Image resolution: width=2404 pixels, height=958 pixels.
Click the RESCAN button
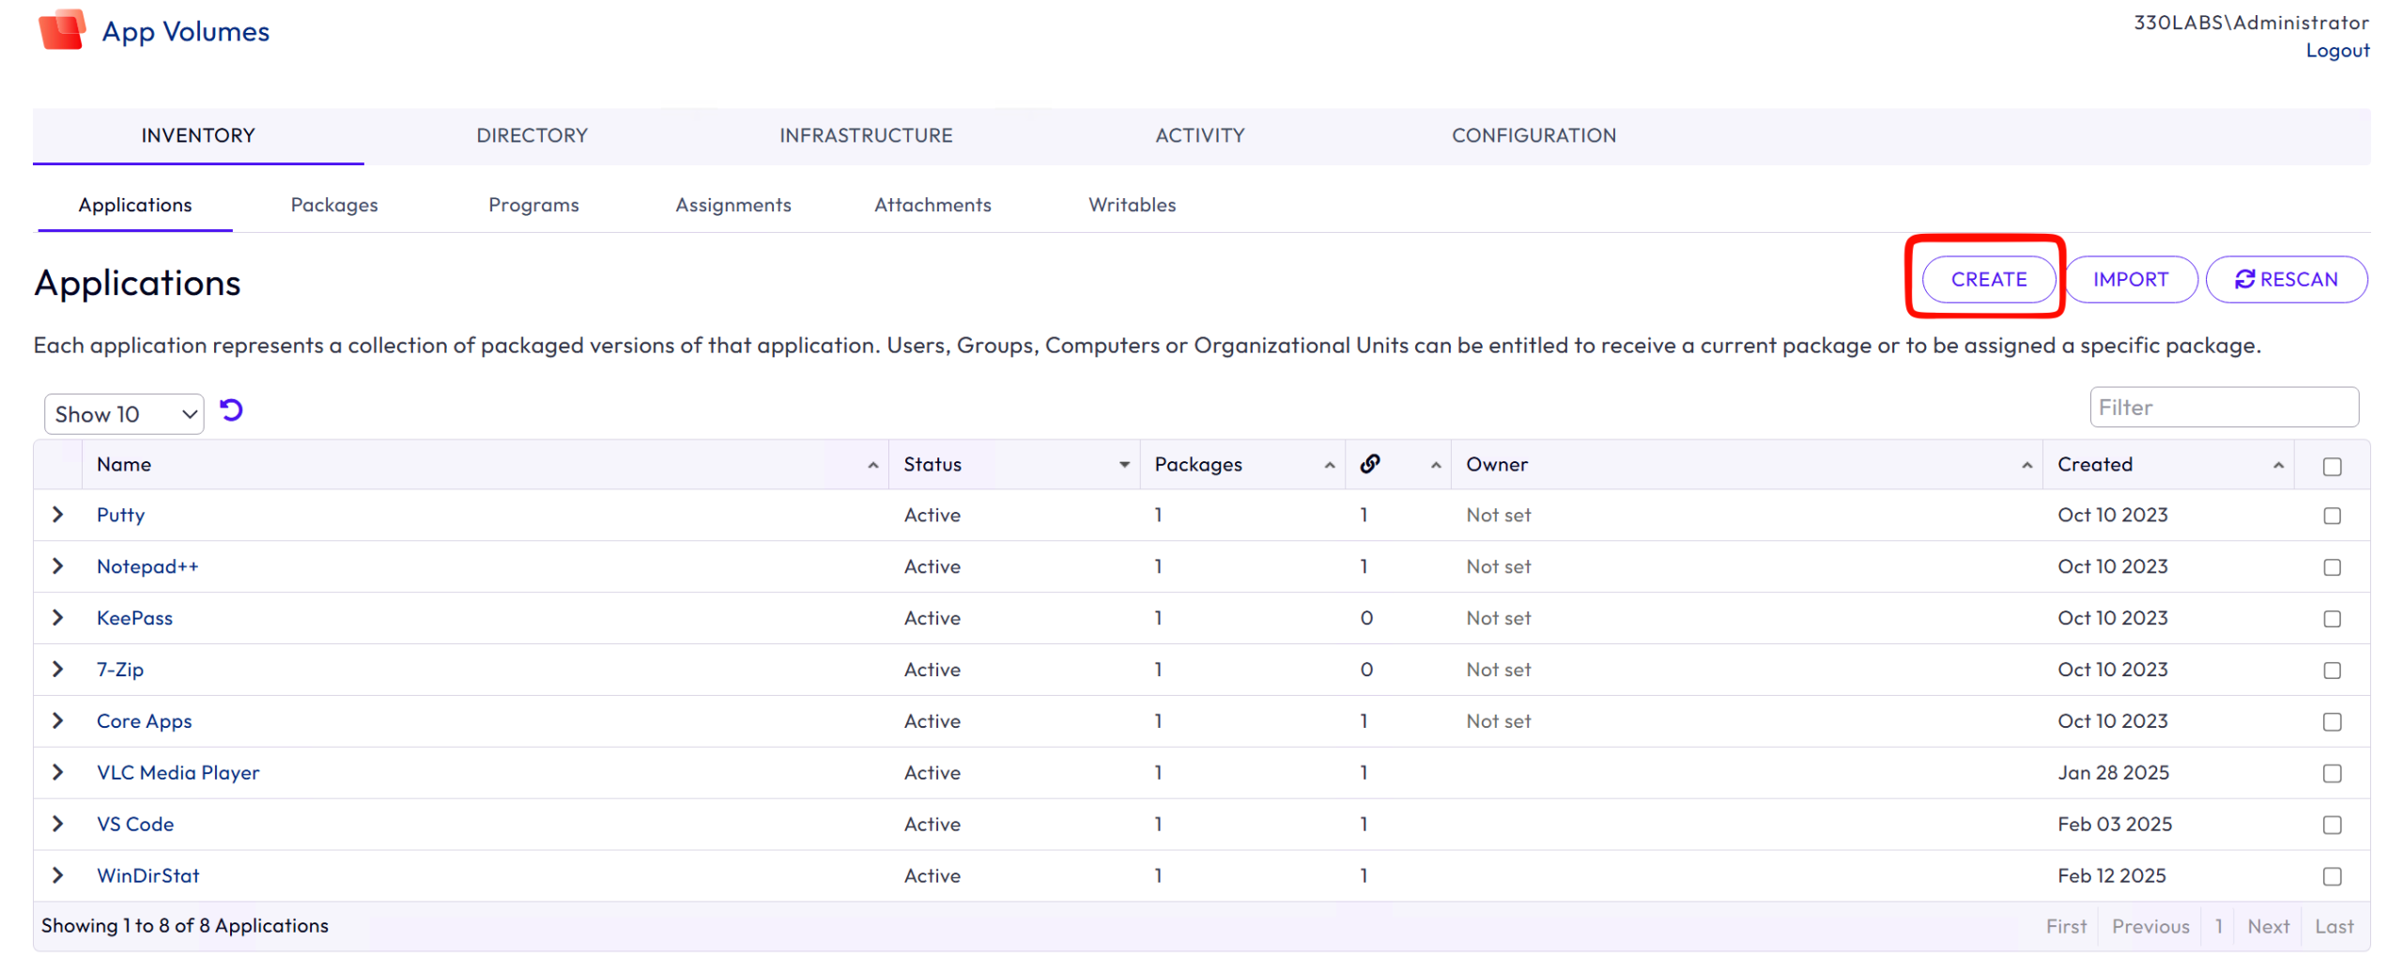2286,280
